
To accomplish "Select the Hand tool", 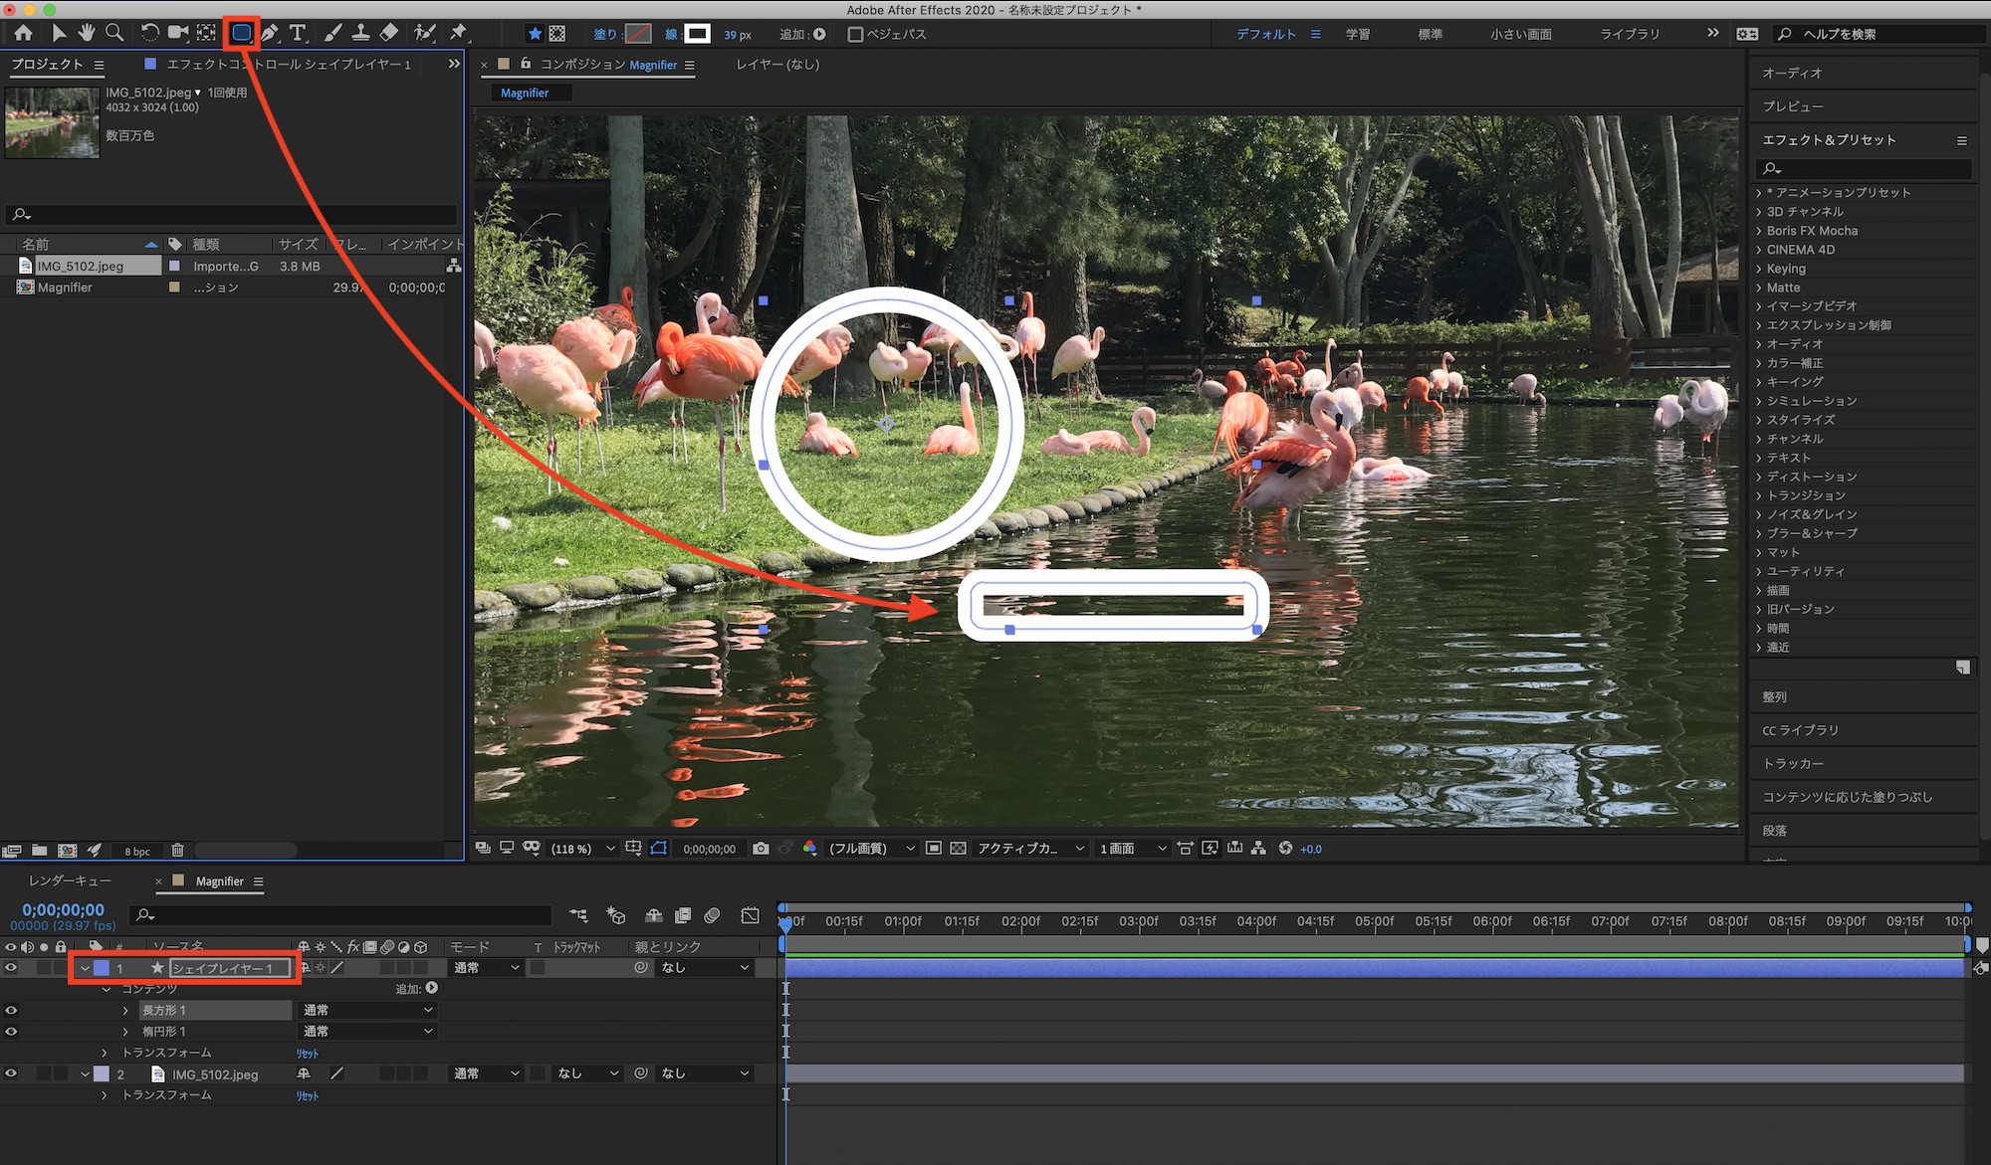I will click(x=87, y=33).
